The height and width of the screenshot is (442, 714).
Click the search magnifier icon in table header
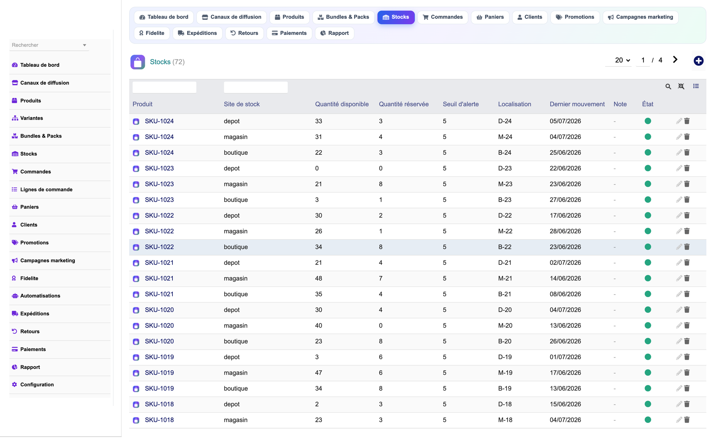668,87
